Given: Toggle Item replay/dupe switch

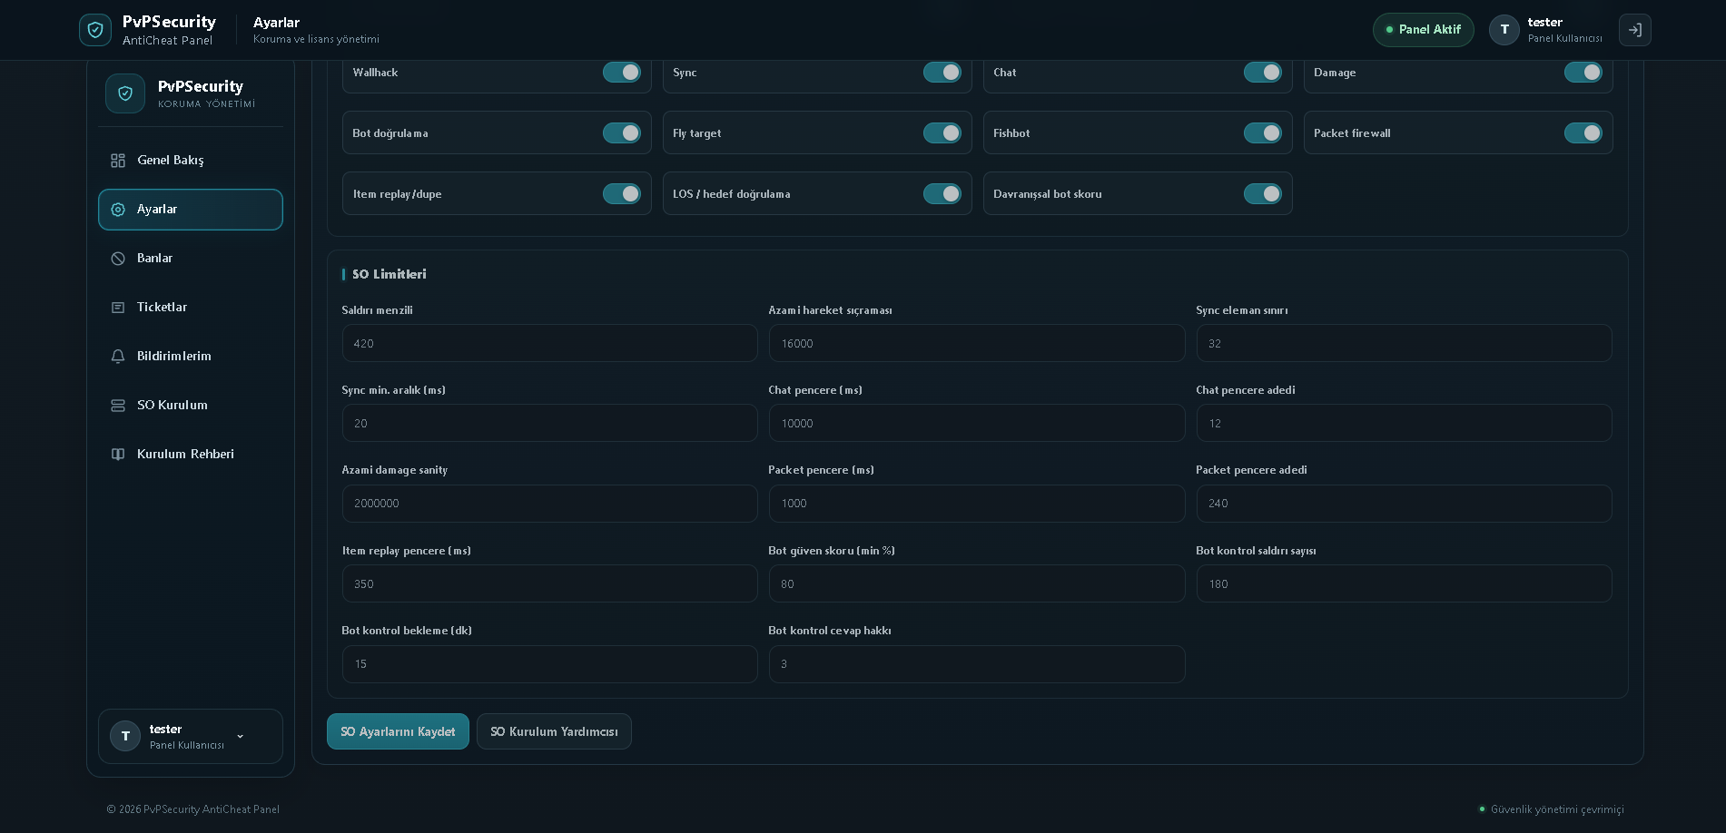Looking at the screenshot, I should (x=622, y=194).
